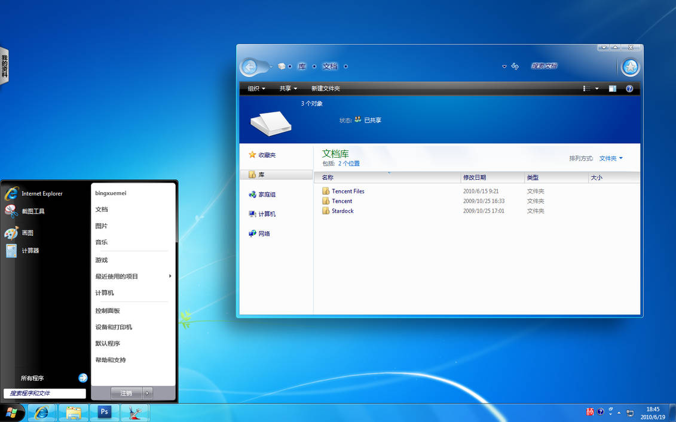Open 音乐 in the Start menu

(102, 242)
